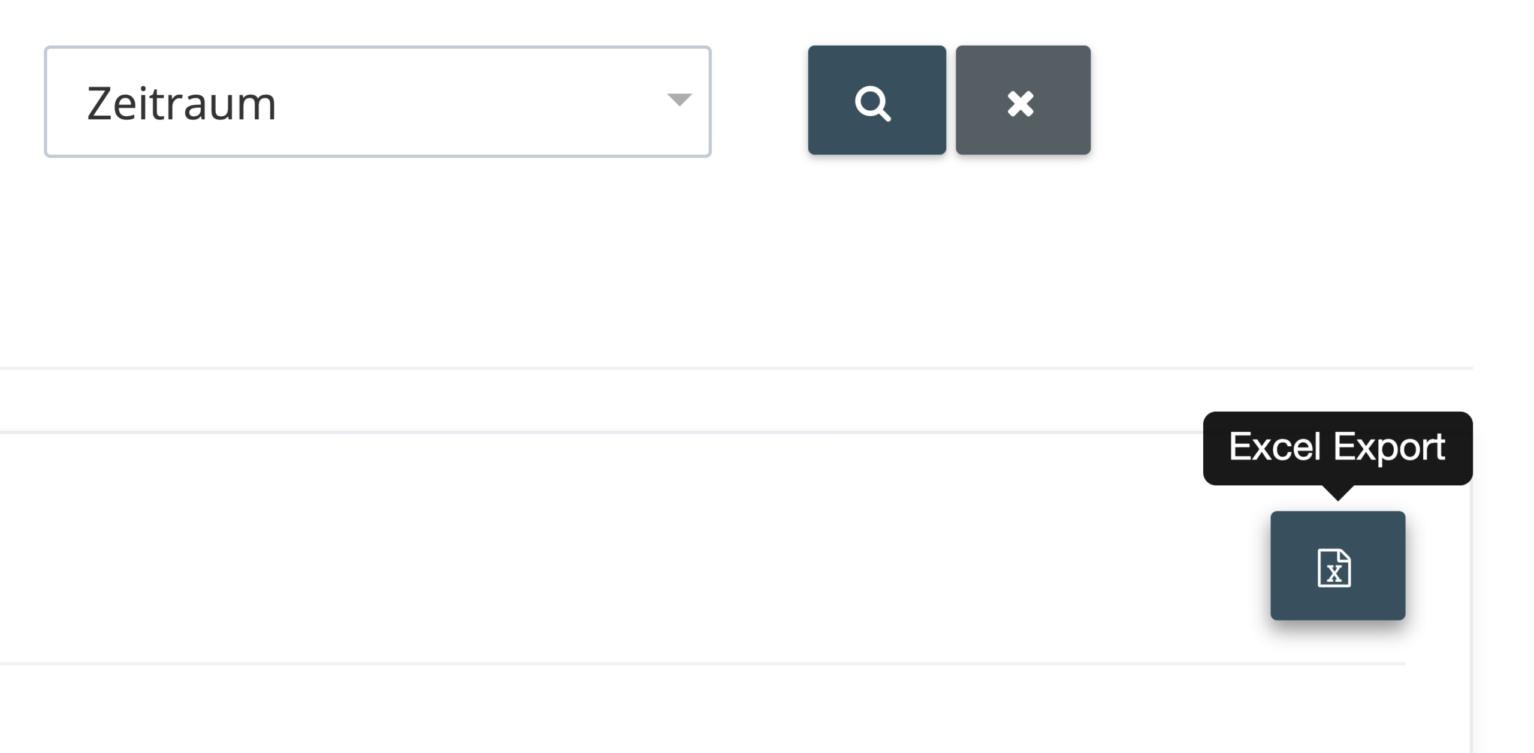Submit the period filter via search button

point(877,100)
